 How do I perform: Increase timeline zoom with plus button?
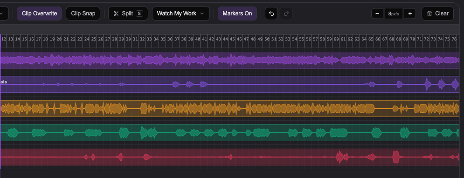pyautogui.click(x=410, y=14)
